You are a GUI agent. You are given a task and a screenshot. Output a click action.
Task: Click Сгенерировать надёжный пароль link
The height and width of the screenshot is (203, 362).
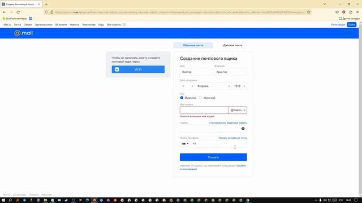[228, 123]
